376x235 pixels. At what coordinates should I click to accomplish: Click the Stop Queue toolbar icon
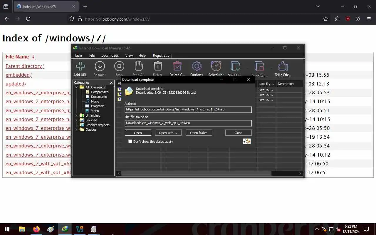(259, 66)
